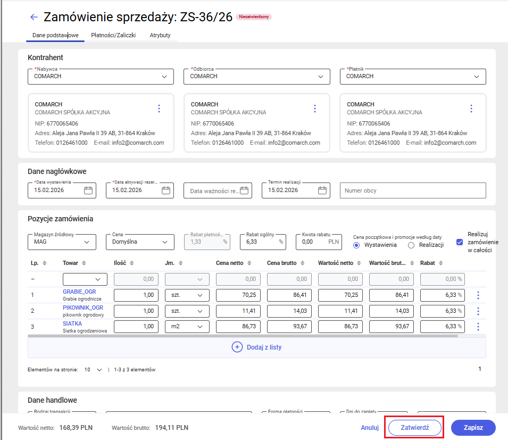The width and height of the screenshot is (508, 440).
Task: Click the back arrow next to the order title
Action: (34, 16)
